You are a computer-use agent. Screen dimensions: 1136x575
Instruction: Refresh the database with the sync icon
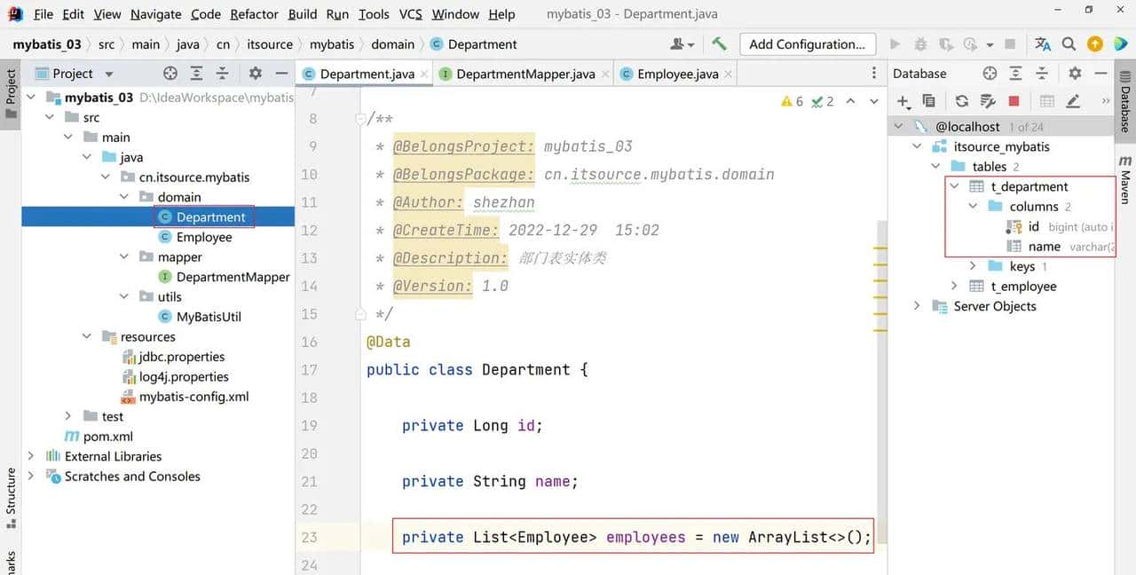click(961, 100)
